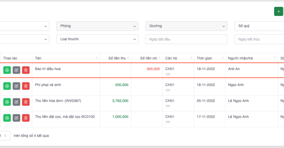
Task: Sort by the Tên column header
Action: point(66,58)
